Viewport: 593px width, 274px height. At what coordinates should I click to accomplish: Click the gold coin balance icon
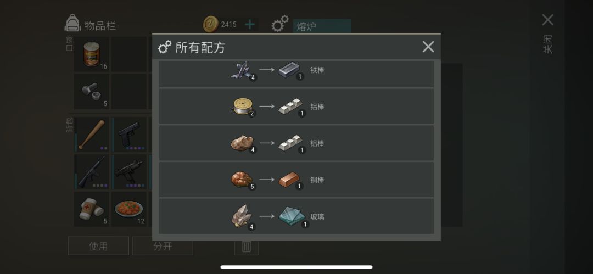point(210,25)
